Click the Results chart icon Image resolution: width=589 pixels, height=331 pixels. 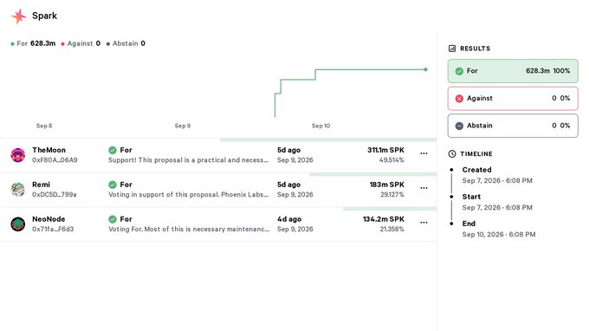(452, 49)
